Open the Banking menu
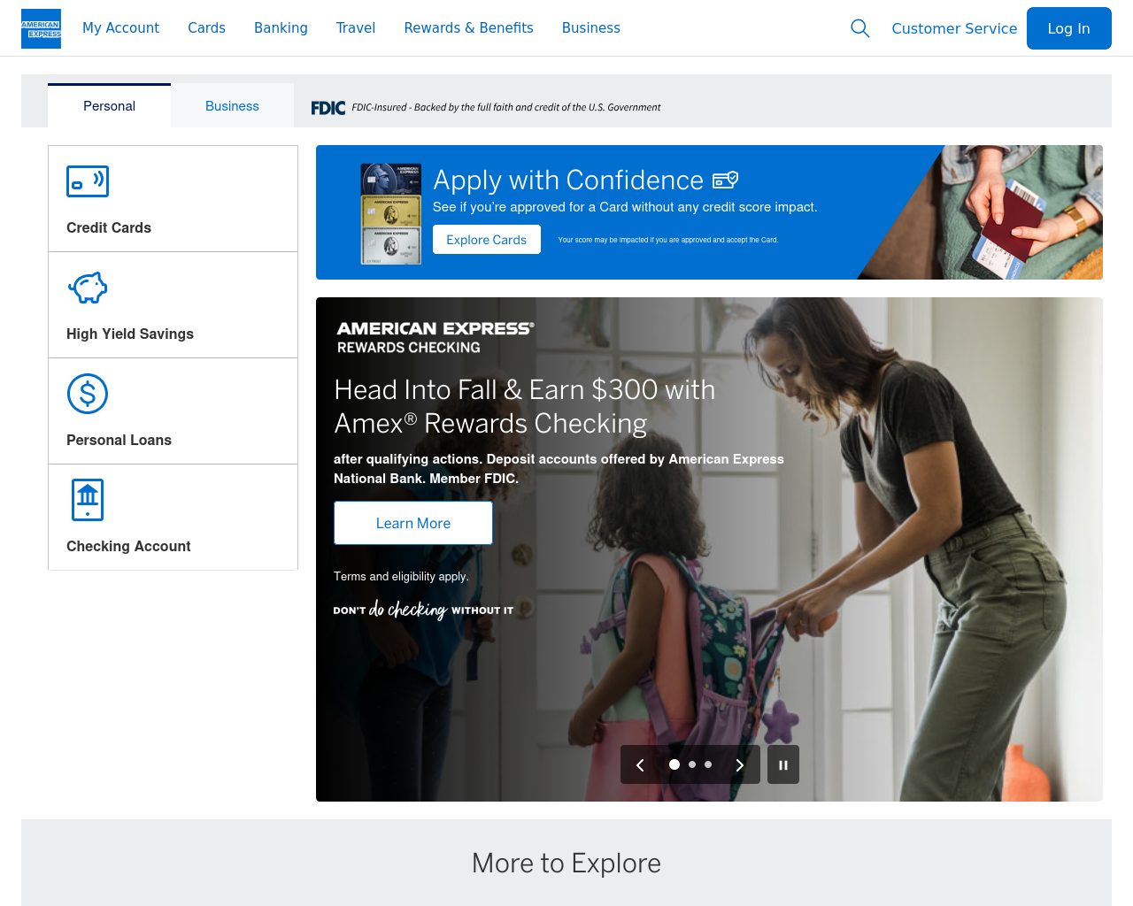This screenshot has width=1133, height=906. [x=281, y=28]
